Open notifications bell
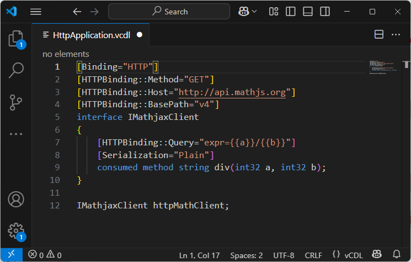This screenshot has height=262, width=411. tap(397, 254)
